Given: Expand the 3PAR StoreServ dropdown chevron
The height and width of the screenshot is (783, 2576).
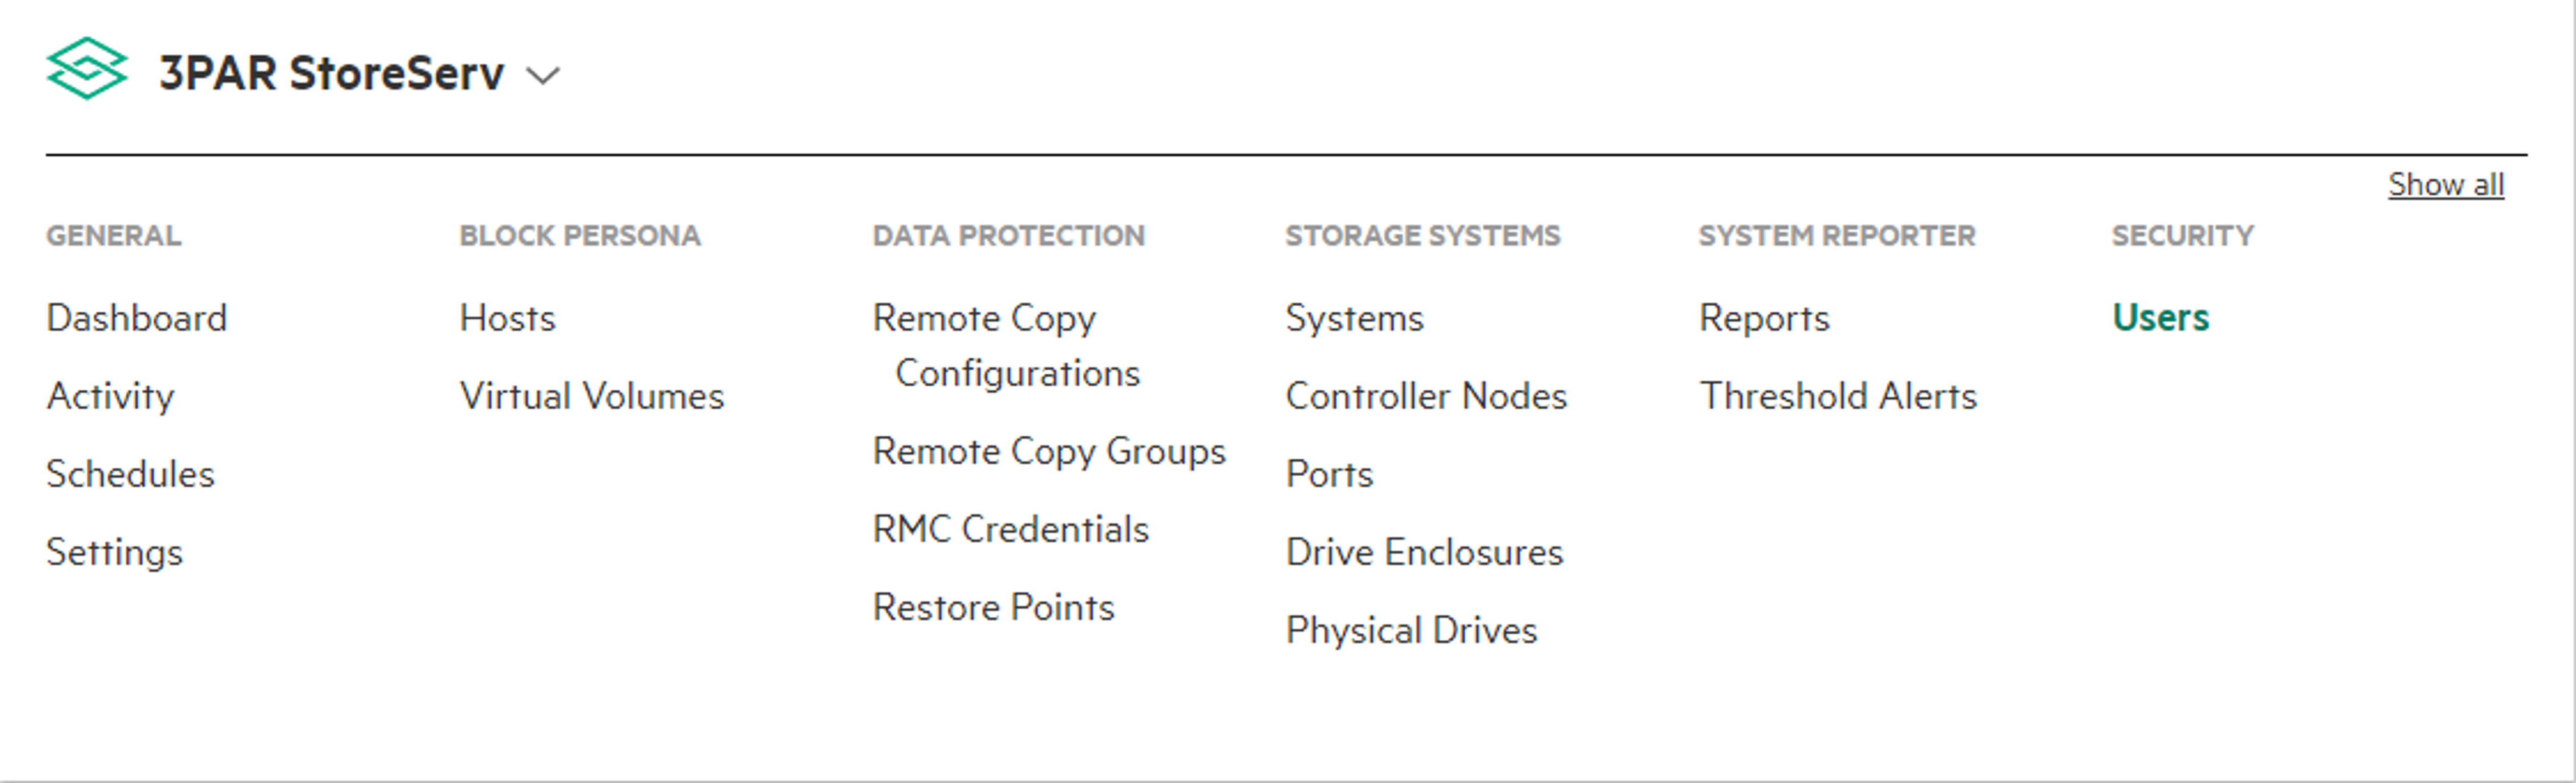Looking at the screenshot, I should click(543, 76).
